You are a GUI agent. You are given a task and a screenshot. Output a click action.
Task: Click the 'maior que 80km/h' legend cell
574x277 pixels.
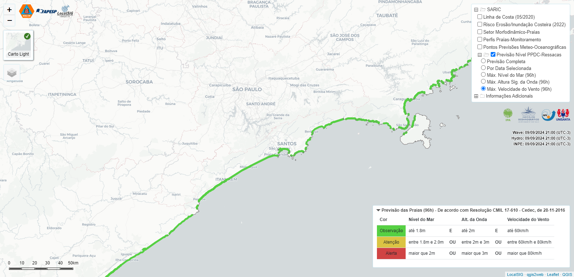(x=524, y=253)
